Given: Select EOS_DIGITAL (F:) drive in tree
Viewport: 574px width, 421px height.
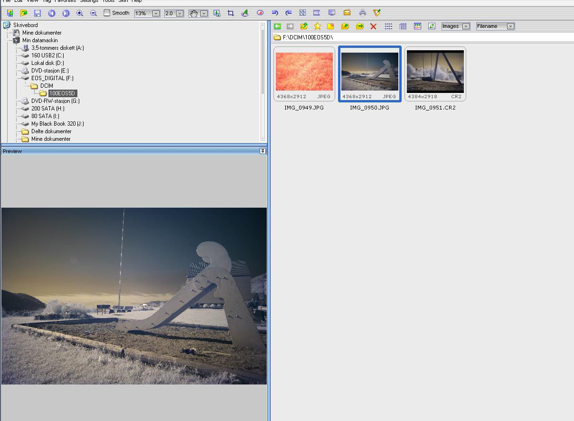Looking at the screenshot, I should pos(52,78).
